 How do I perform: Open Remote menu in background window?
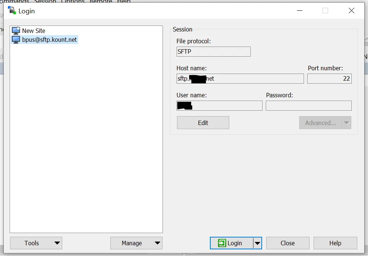click(x=101, y=1)
